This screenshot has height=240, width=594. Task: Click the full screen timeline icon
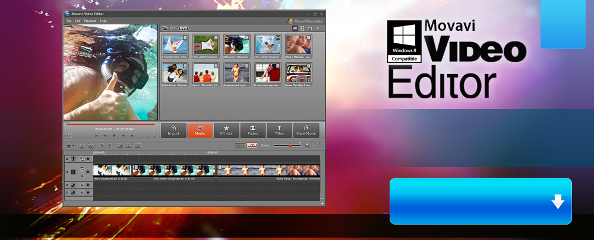coord(317,146)
